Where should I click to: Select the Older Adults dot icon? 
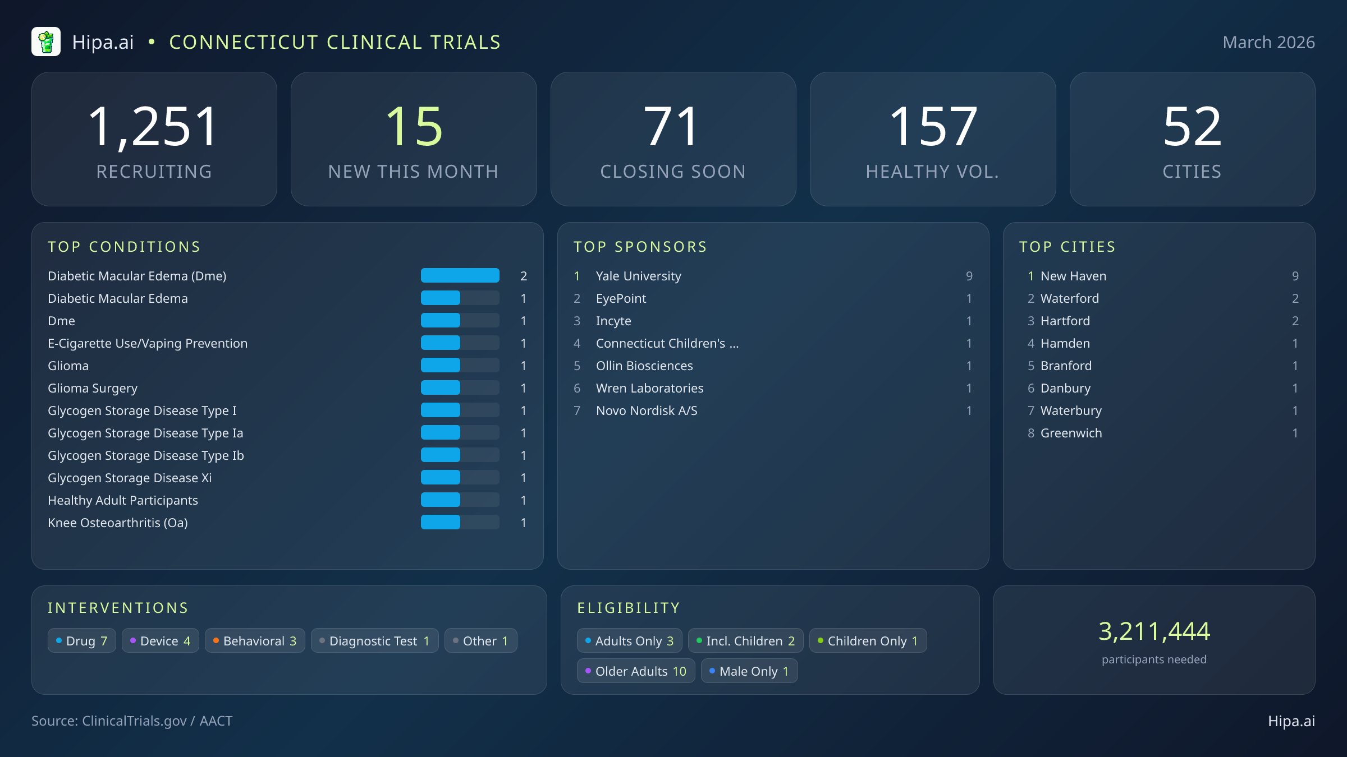[588, 671]
